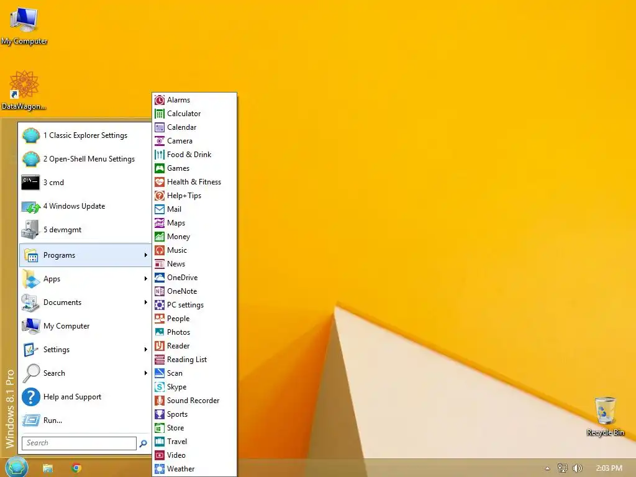Open PC settings gear icon
Viewport: 636px width, 477px height.
pos(160,304)
